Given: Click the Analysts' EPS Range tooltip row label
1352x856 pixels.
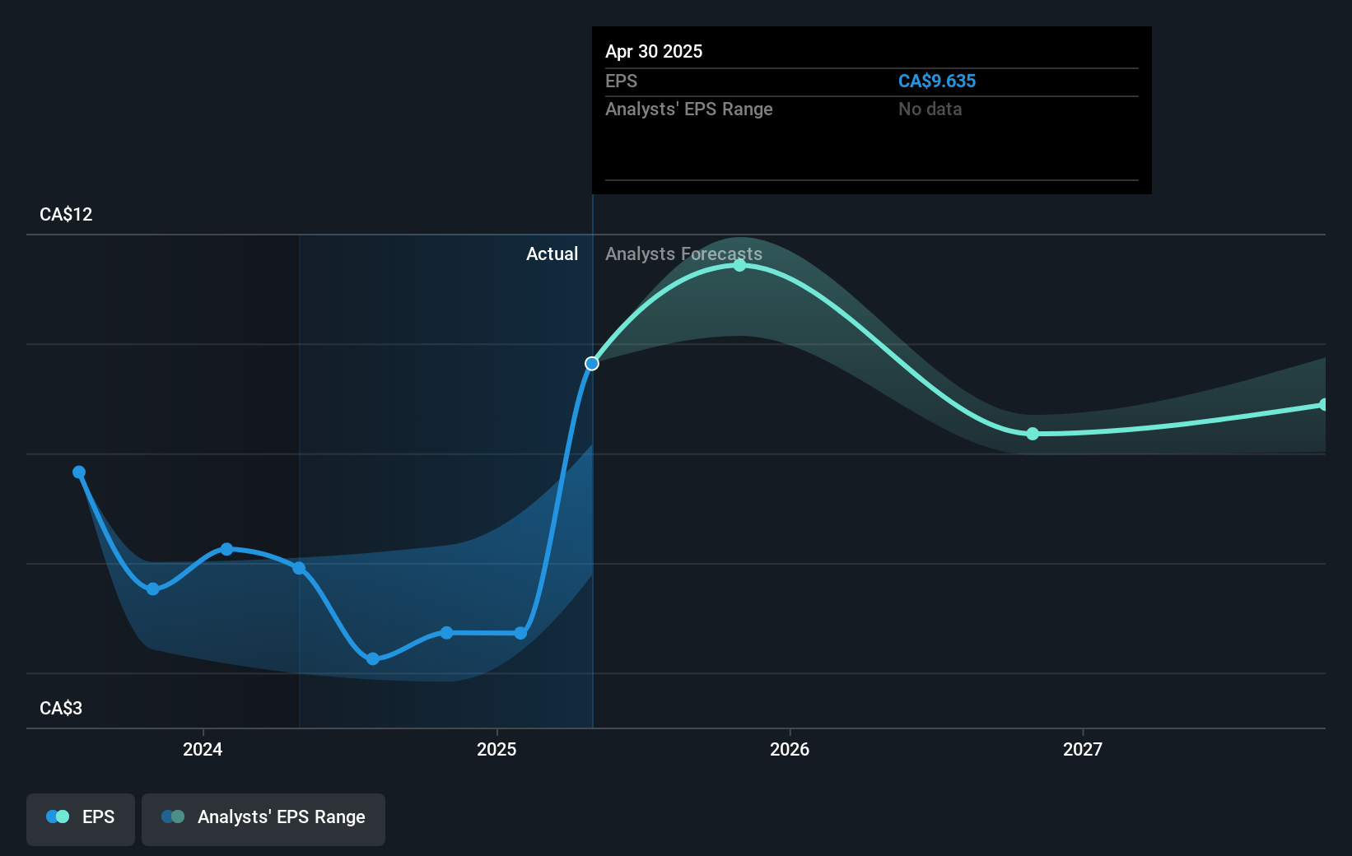Looking at the screenshot, I should point(689,109).
